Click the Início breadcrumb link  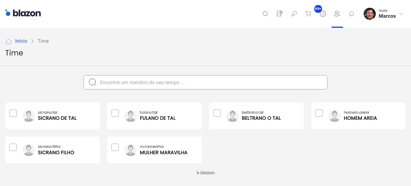pyautogui.click(x=21, y=41)
